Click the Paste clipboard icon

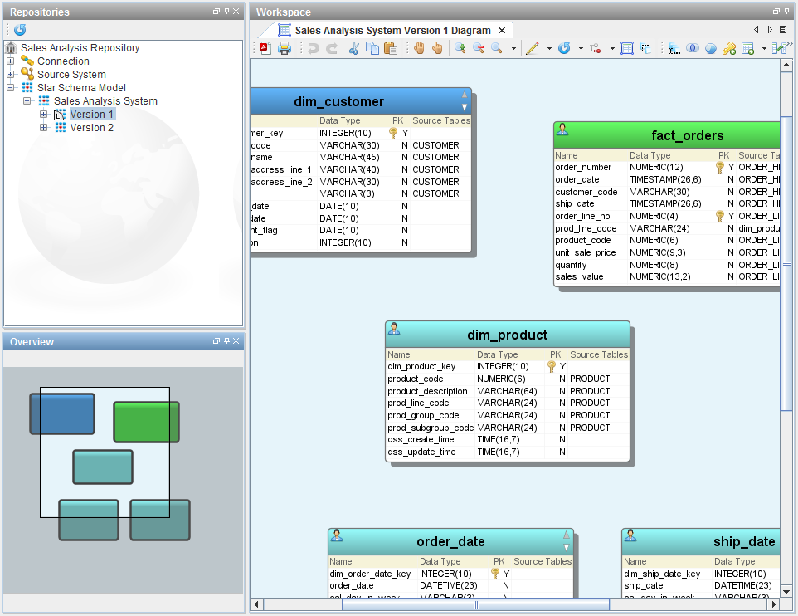pos(390,48)
